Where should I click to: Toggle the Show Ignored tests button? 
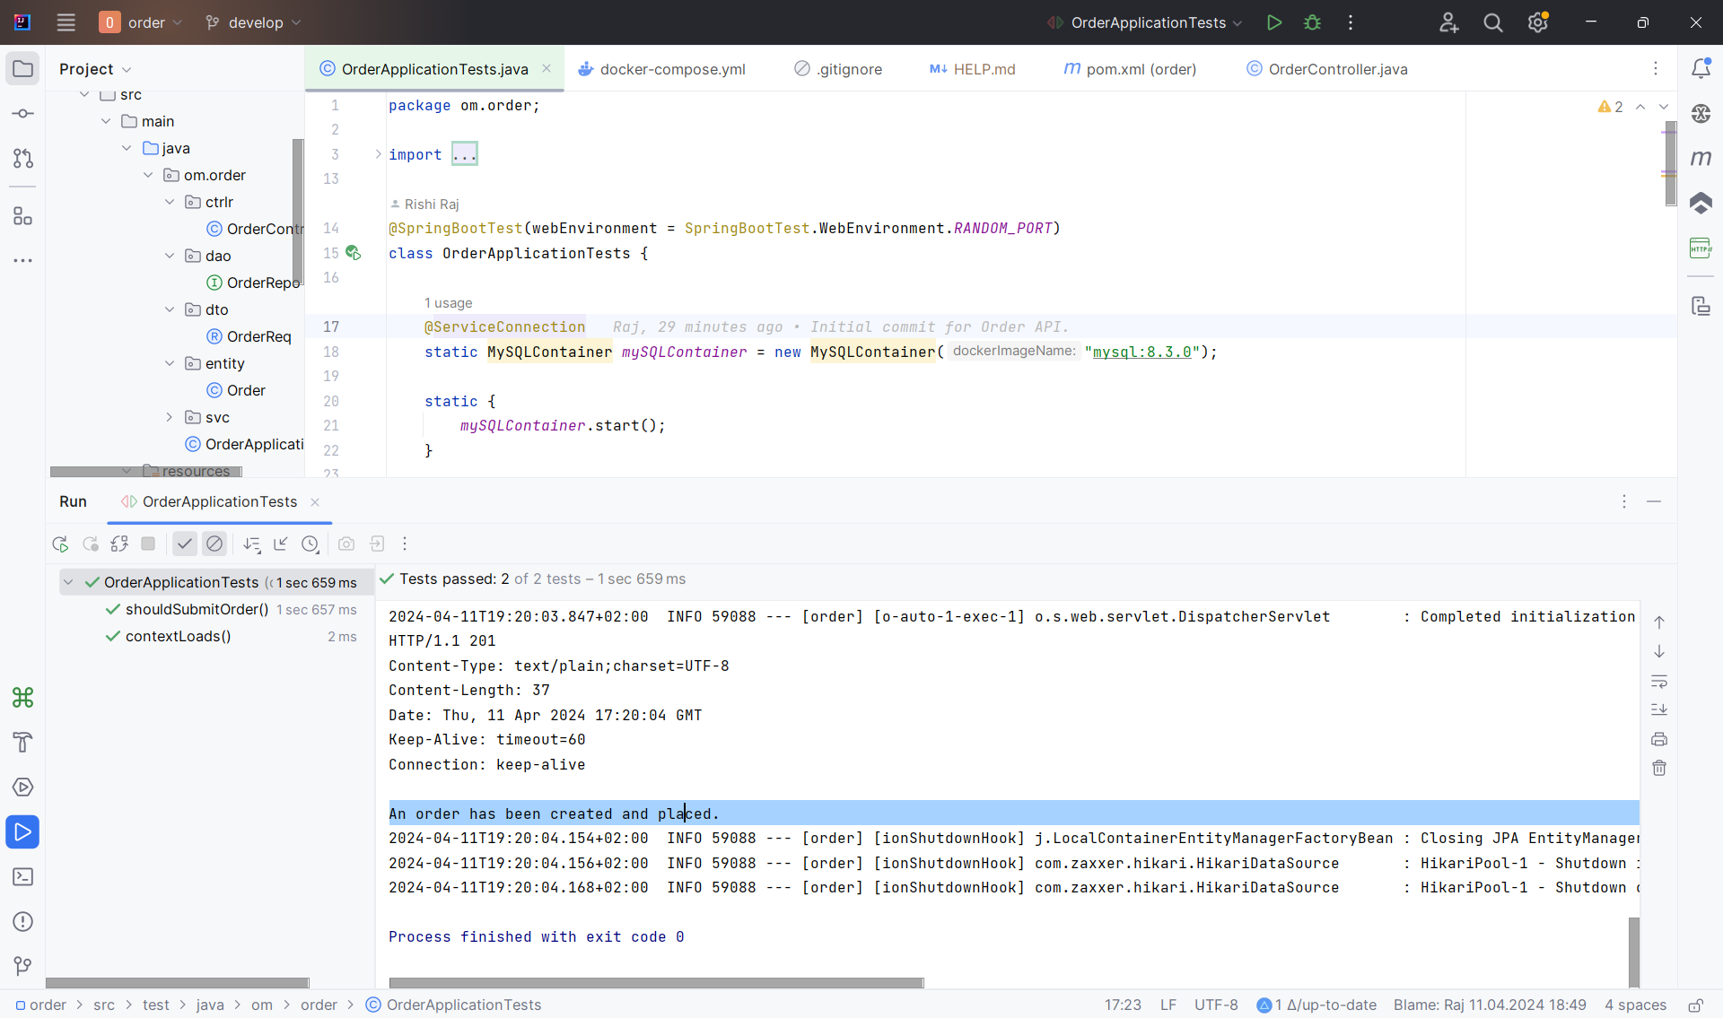pos(214,544)
